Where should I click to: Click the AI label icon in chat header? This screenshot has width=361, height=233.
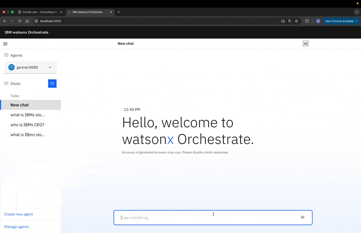(x=305, y=43)
